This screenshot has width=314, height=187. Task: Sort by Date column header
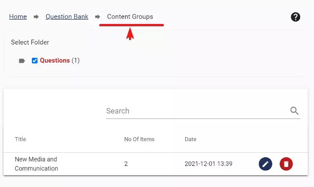click(x=190, y=139)
